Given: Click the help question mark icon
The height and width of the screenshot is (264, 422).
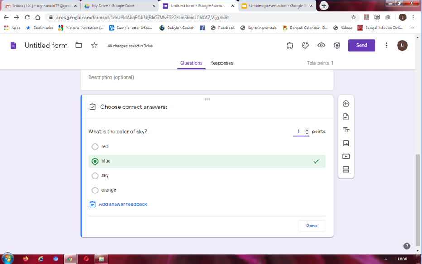Looking at the screenshot, I should (x=407, y=246).
